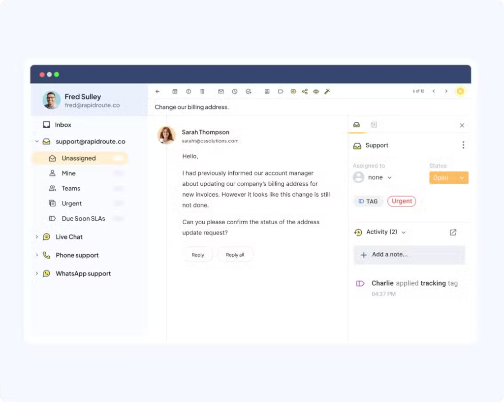Open the Activity panel external window icon
504x402 pixels.
[x=452, y=232]
